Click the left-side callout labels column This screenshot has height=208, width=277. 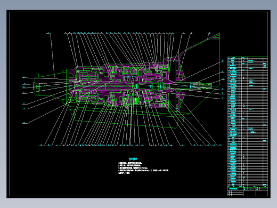pyautogui.click(x=24, y=100)
